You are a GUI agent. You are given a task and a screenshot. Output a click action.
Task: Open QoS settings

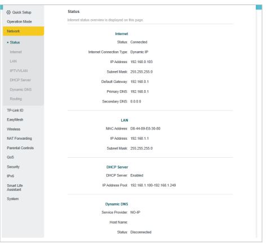(x=10, y=157)
